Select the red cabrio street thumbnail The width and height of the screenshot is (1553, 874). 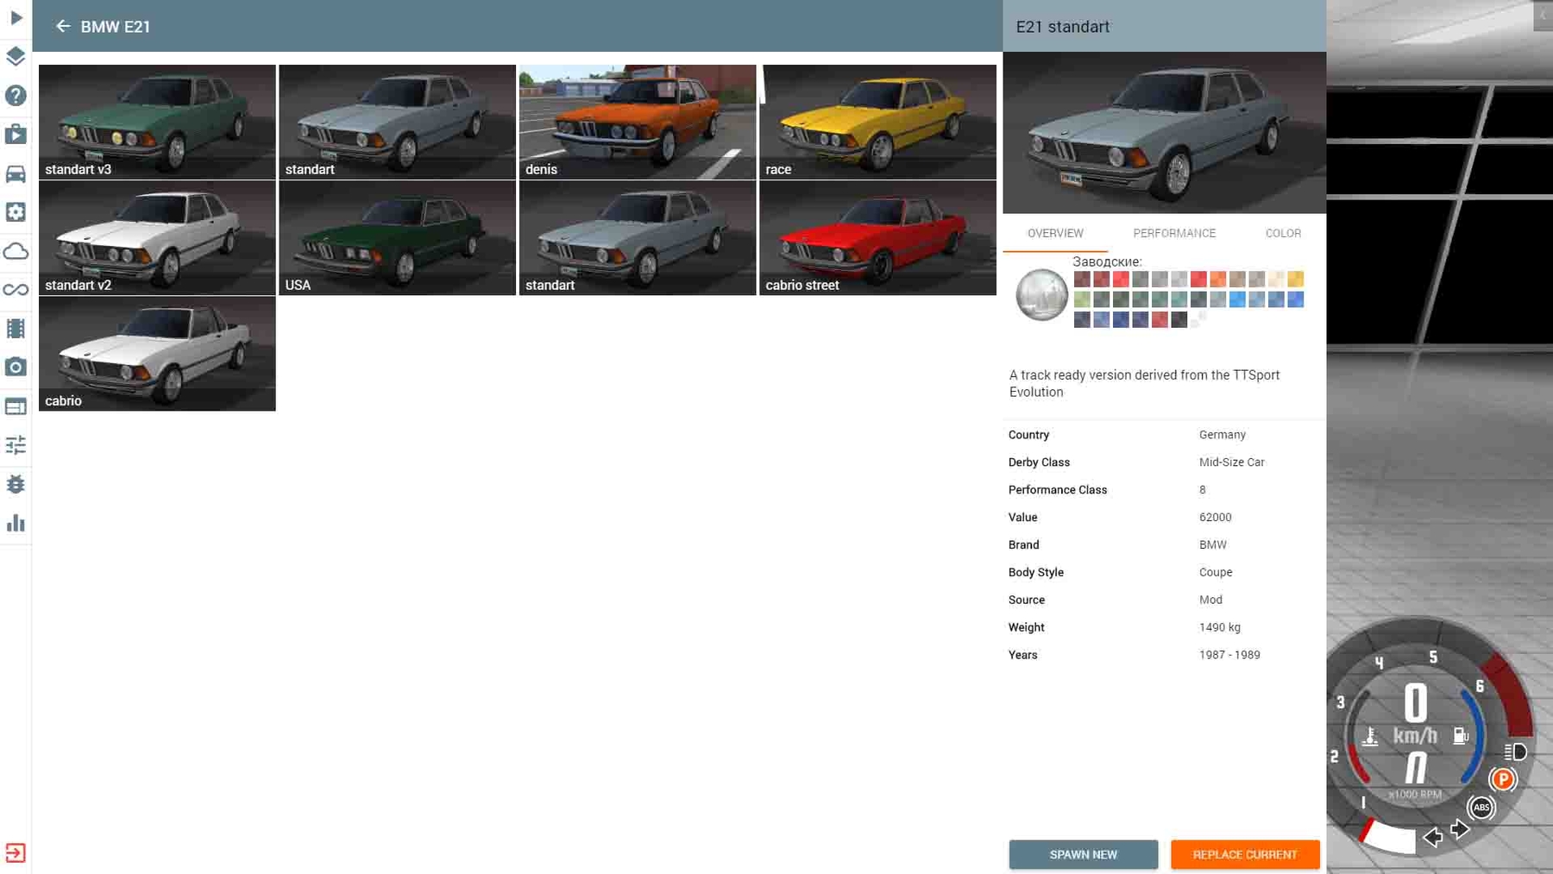coord(877,237)
